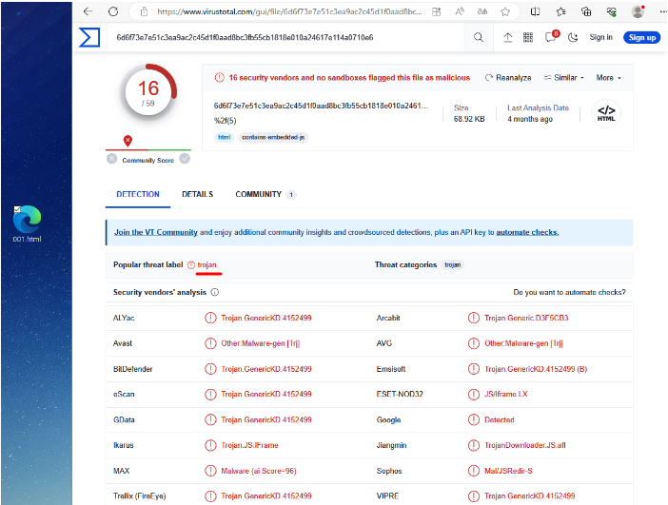
Task: Click the translate icon in address bar
Action: click(x=482, y=12)
